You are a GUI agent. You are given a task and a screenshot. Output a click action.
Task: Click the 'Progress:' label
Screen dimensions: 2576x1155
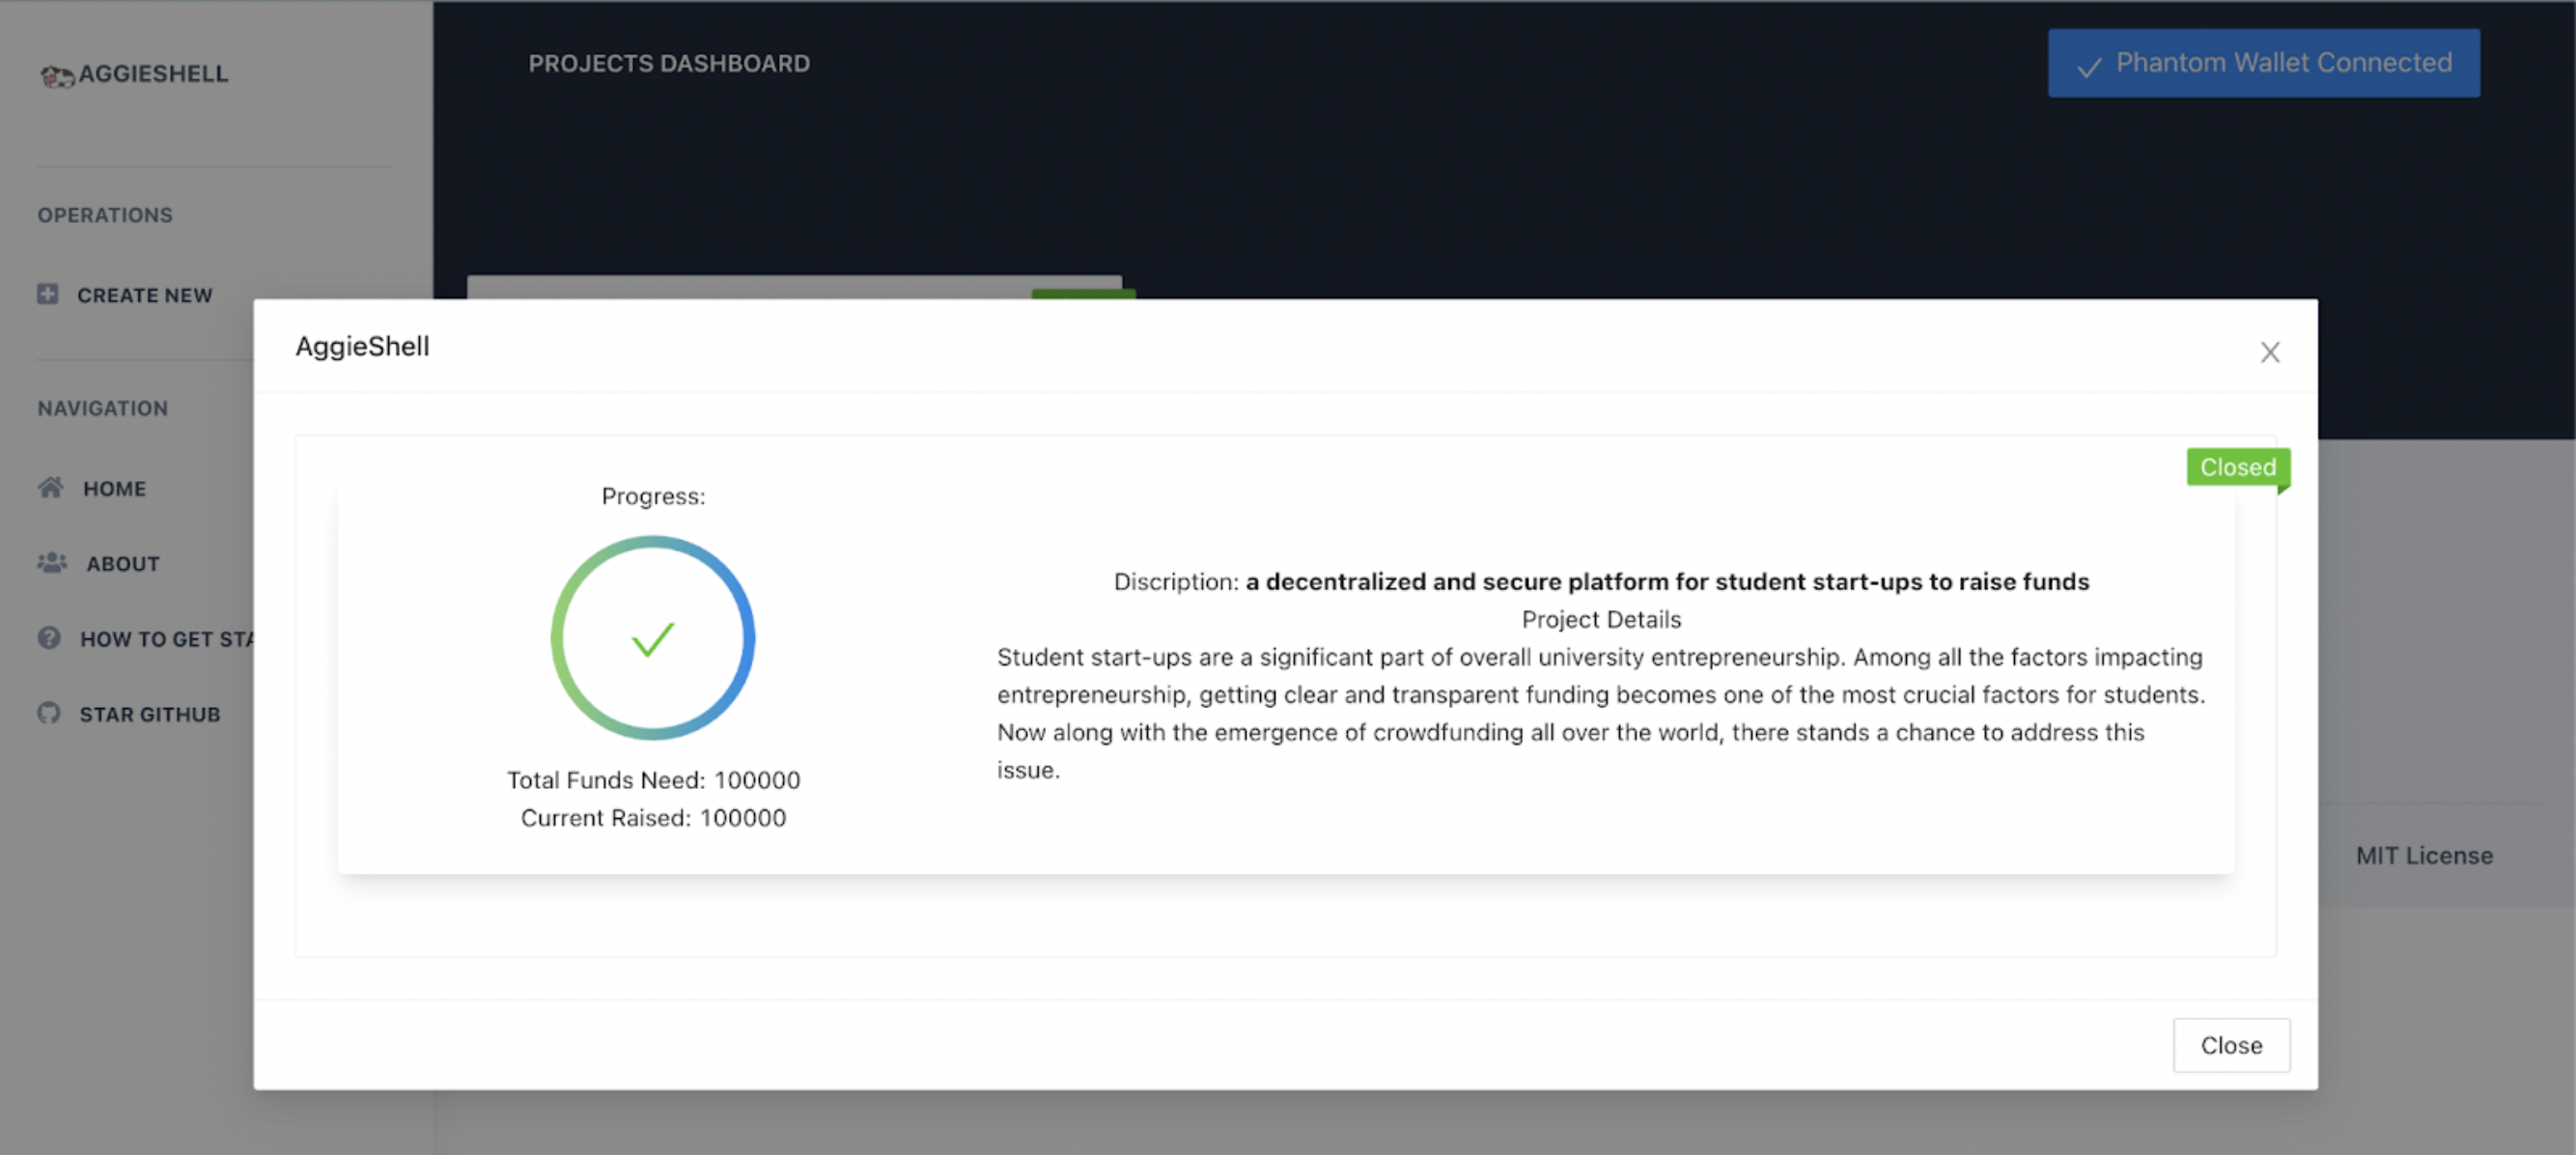(x=653, y=496)
